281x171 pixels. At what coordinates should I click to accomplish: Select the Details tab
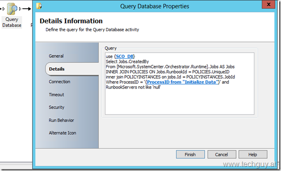click(x=57, y=69)
